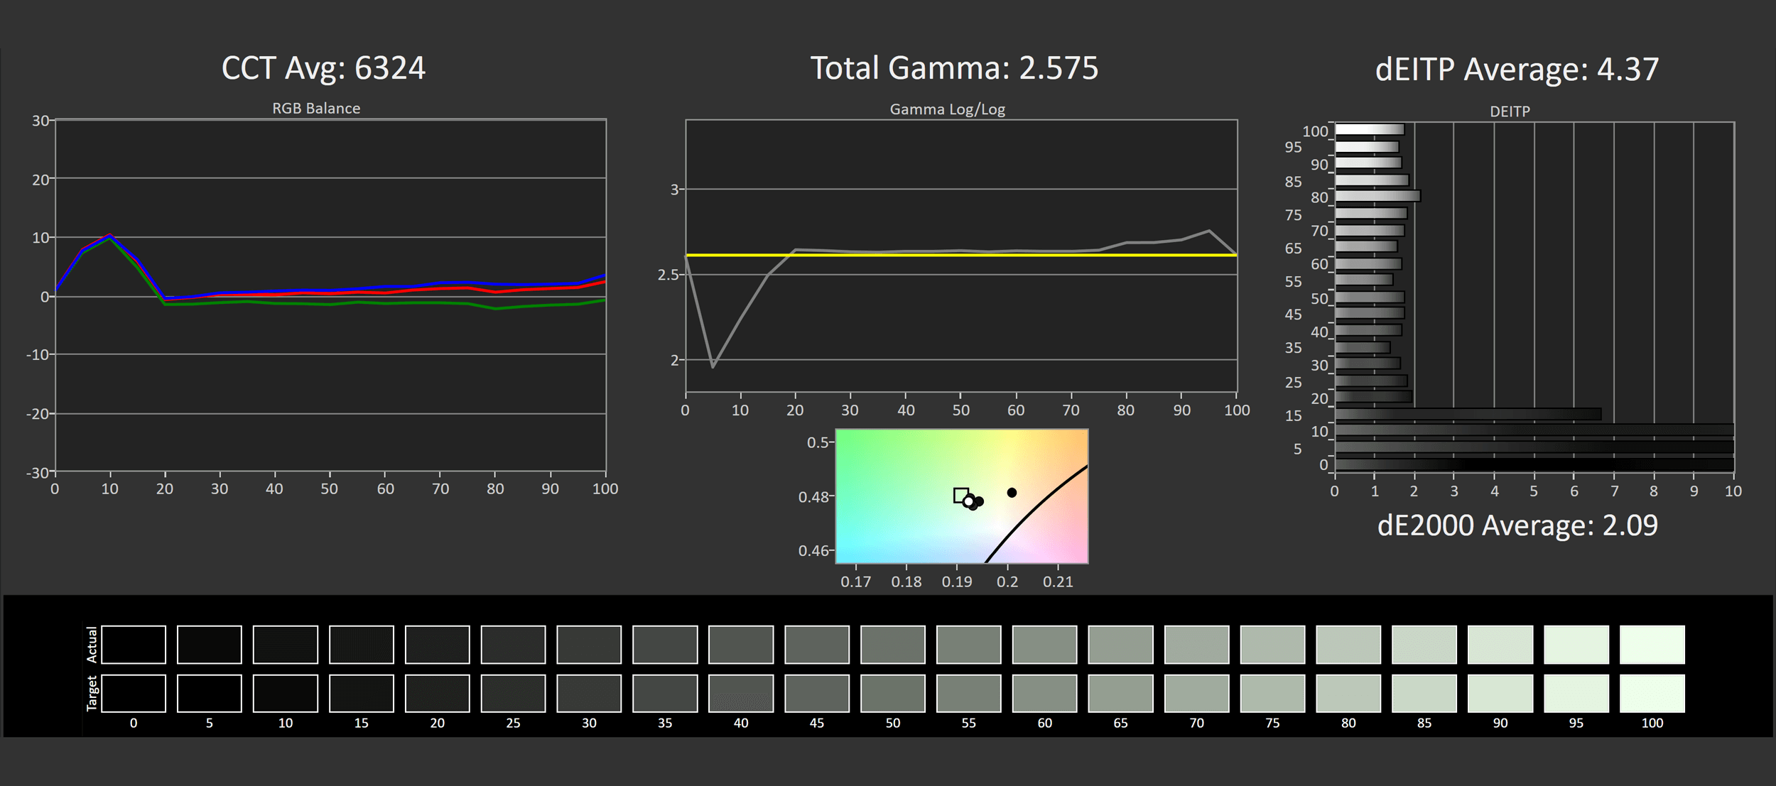Select the Actual swatch at 50 percent
The image size is (1776, 786).
(892, 644)
